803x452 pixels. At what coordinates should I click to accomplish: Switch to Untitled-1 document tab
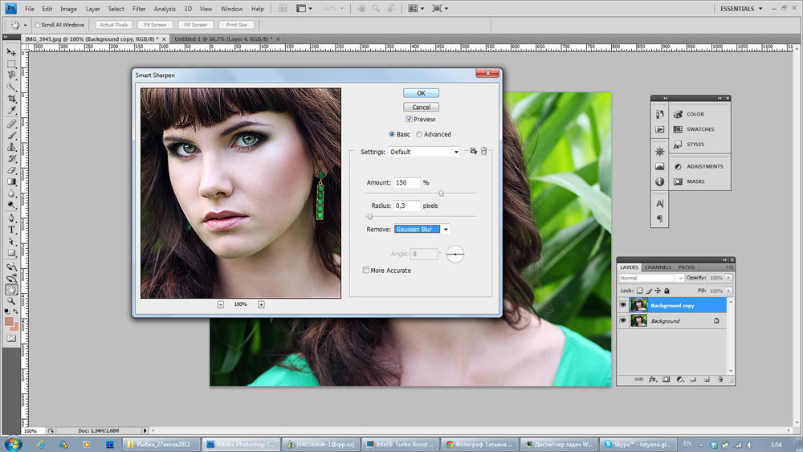[x=223, y=39]
